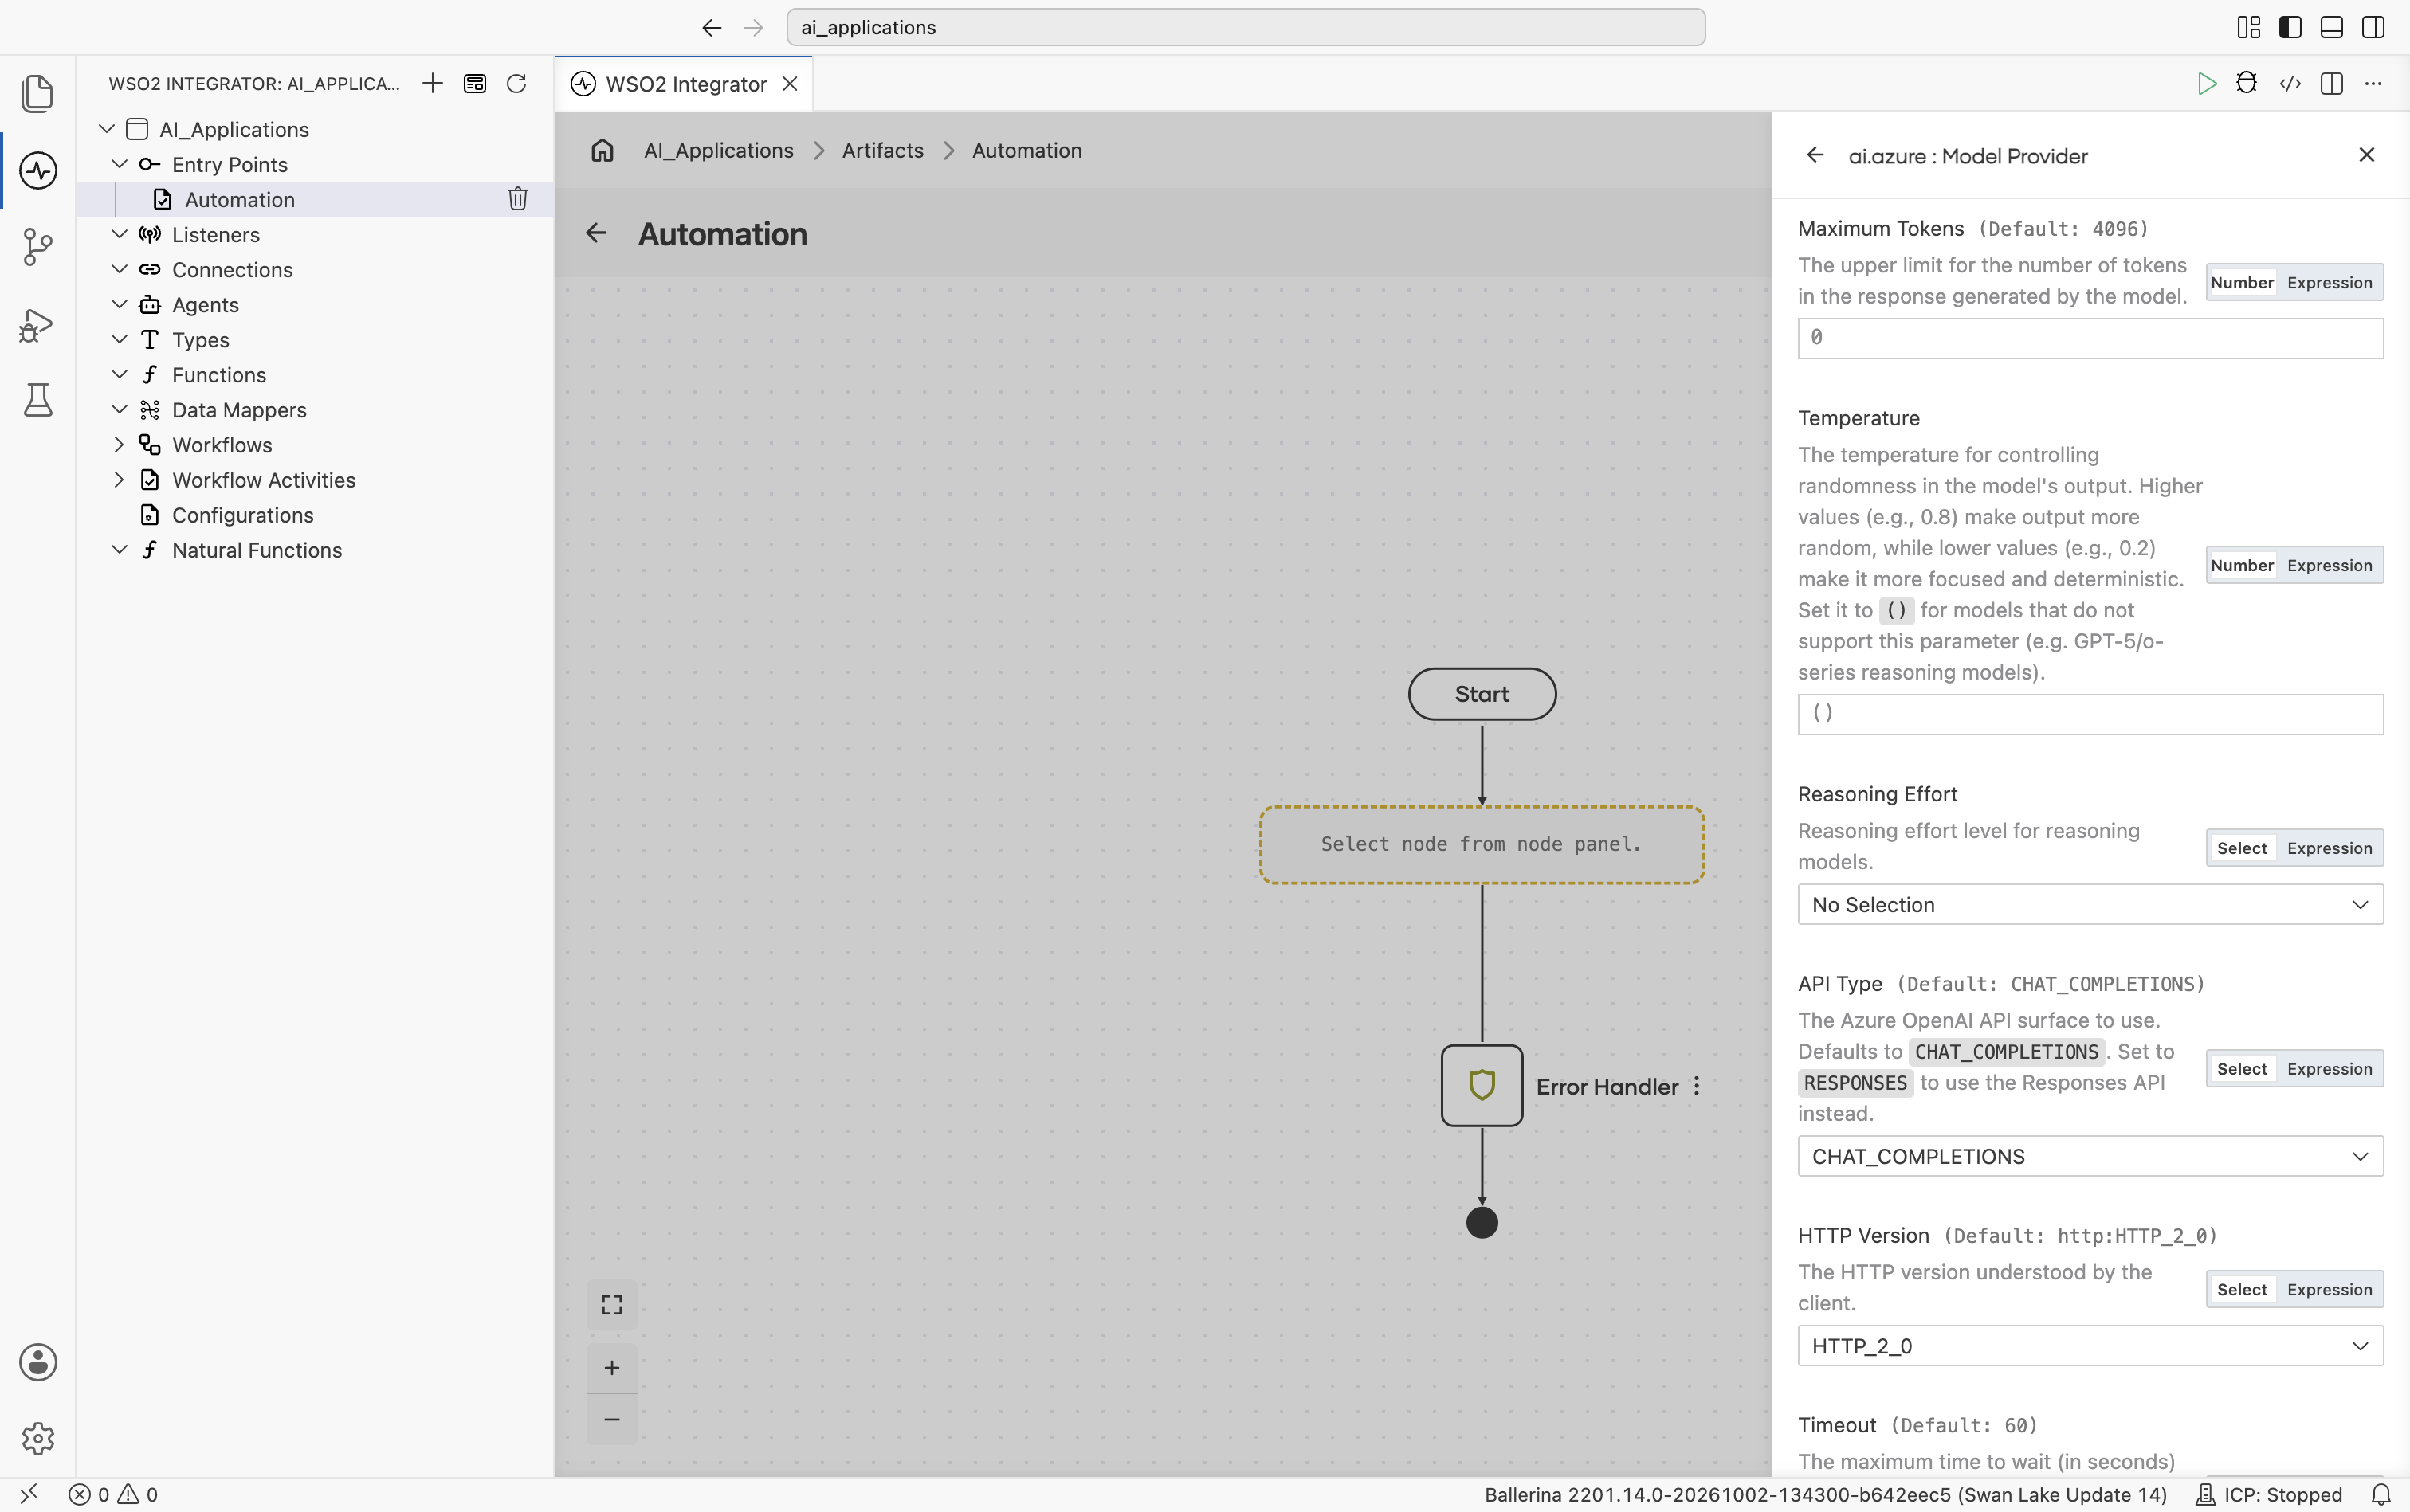Viewport: 2410px width, 1512px height.
Task: Click the back arrow beside Automation title
Action: 596,233
